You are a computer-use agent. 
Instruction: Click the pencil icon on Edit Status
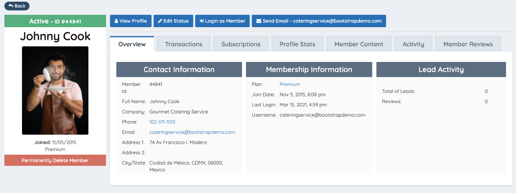coord(160,21)
